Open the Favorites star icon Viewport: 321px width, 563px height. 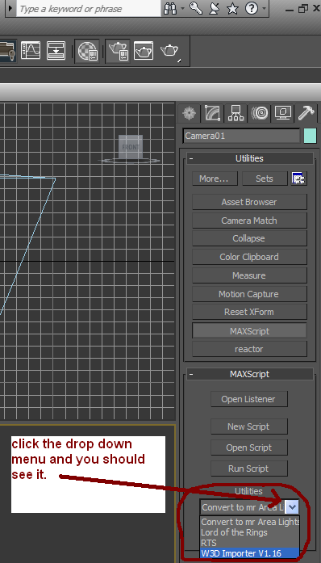point(232,9)
